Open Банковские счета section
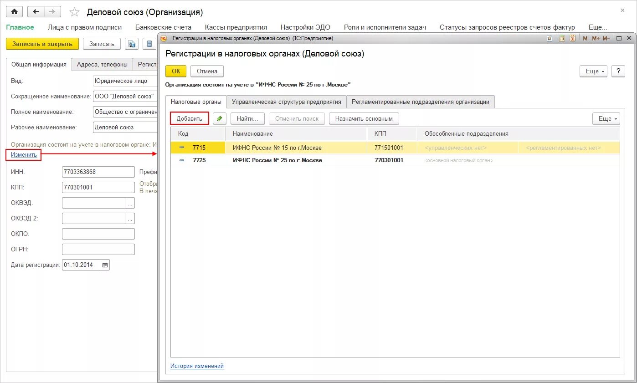Image resolution: width=637 pixels, height=383 pixels. [x=163, y=27]
